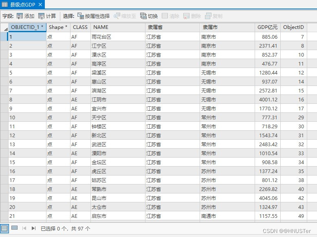Select row 1 via its row selector
The image size is (317, 237).
coord(4,37)
